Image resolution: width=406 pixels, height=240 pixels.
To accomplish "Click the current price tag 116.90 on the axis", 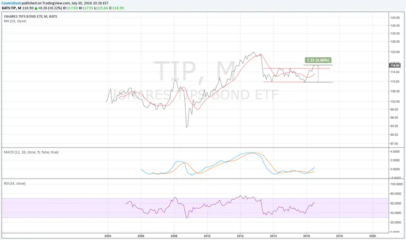I will [395, 65].
